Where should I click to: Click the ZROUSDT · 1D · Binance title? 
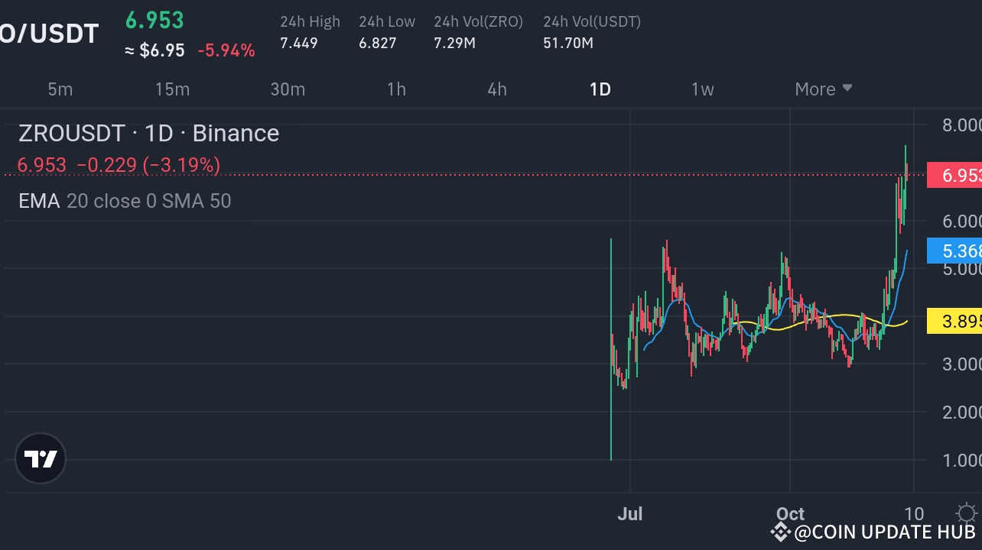(x=149, y=134)
